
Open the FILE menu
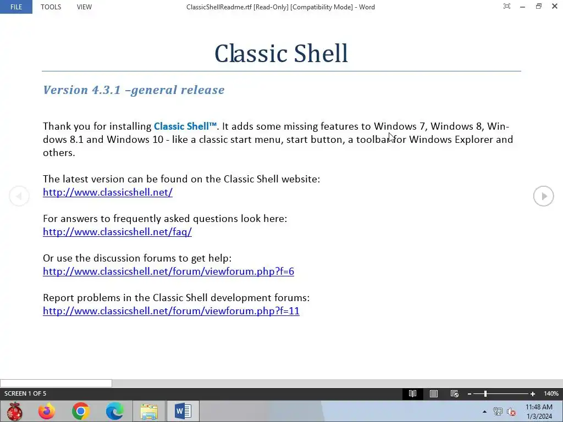(x=16, y=7)
